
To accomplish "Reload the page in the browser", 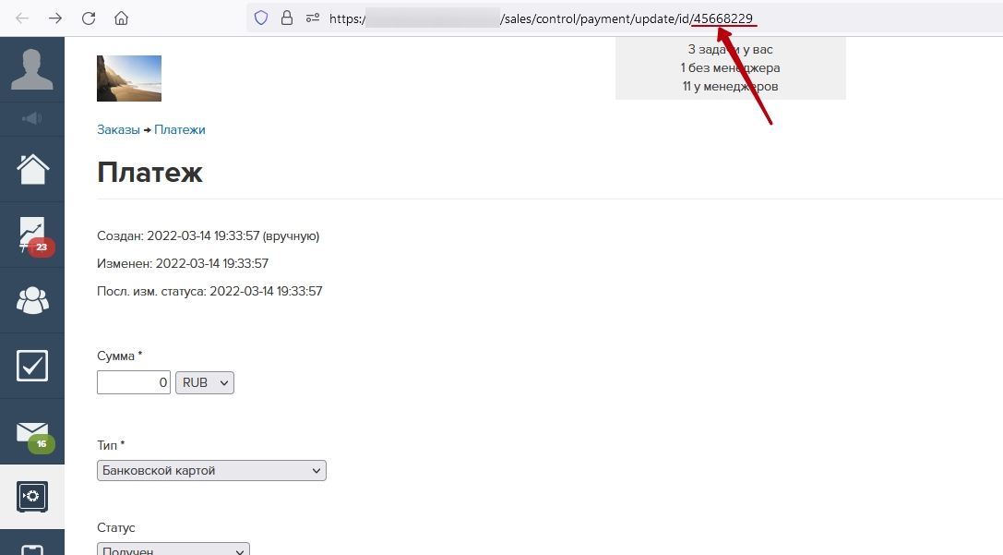I will click(89, 18).
